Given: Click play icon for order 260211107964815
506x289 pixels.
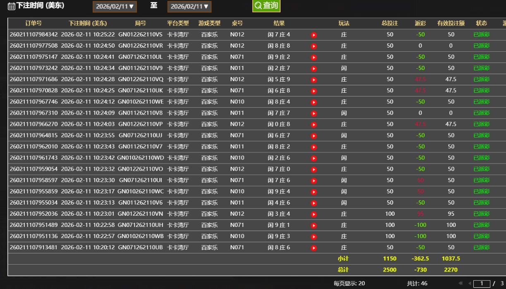Looking at the screenshot, I should tap(314, 135).
